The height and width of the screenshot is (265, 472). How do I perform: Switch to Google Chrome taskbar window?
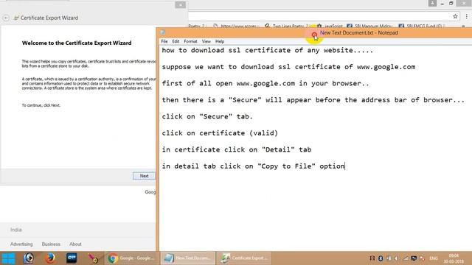pos(131,258)
